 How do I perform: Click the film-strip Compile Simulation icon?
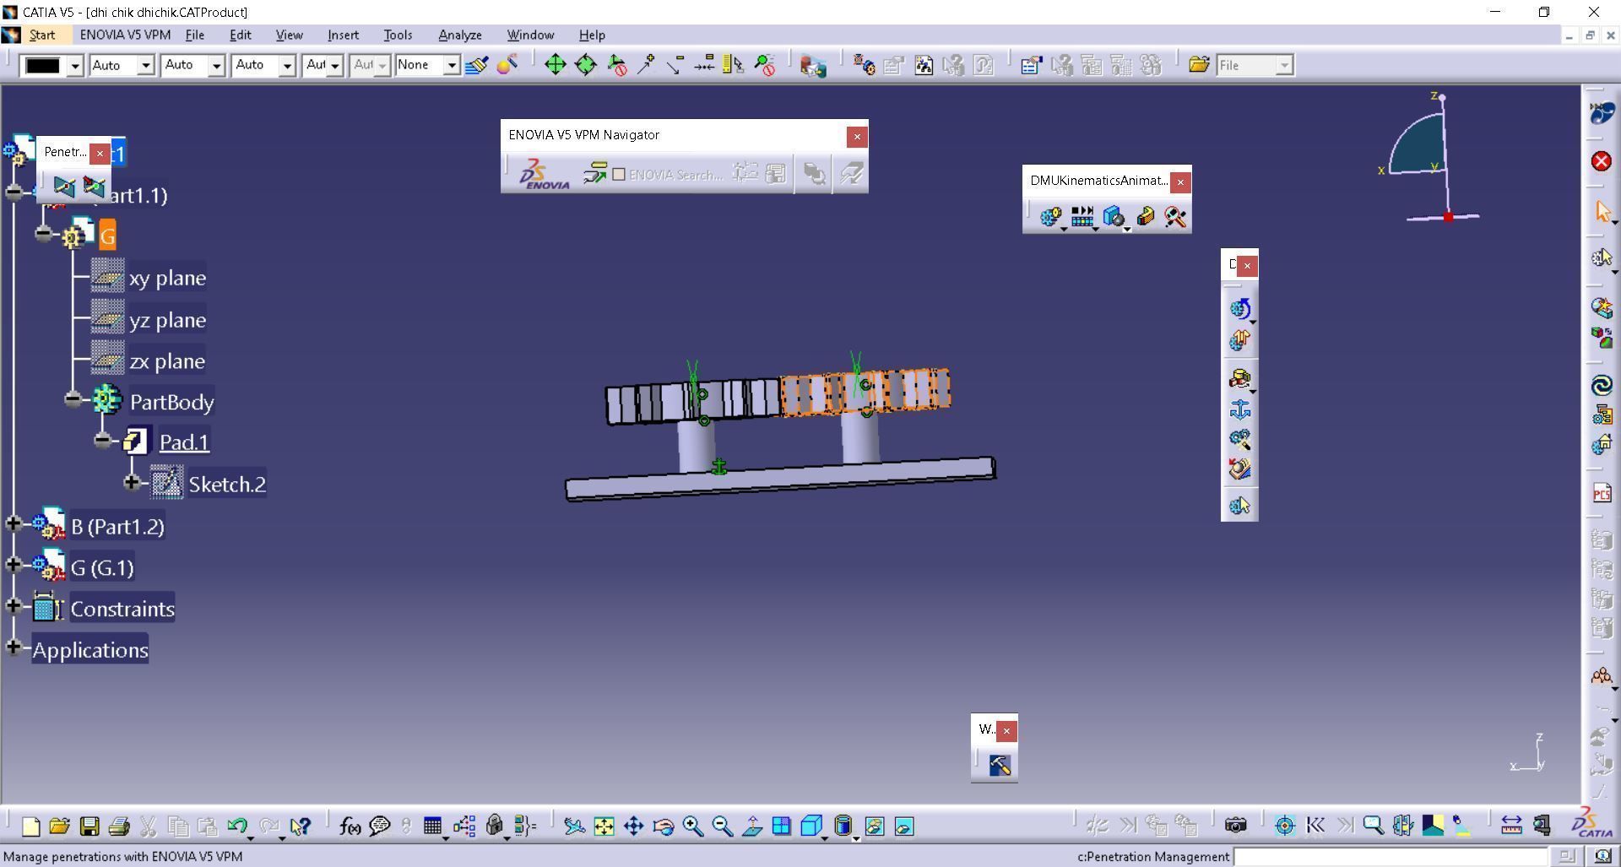click(1082, 217)
